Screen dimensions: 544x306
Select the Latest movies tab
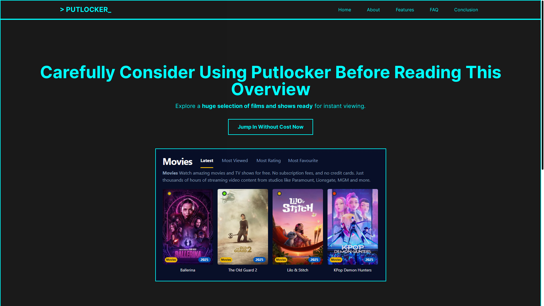coord(207,161)
